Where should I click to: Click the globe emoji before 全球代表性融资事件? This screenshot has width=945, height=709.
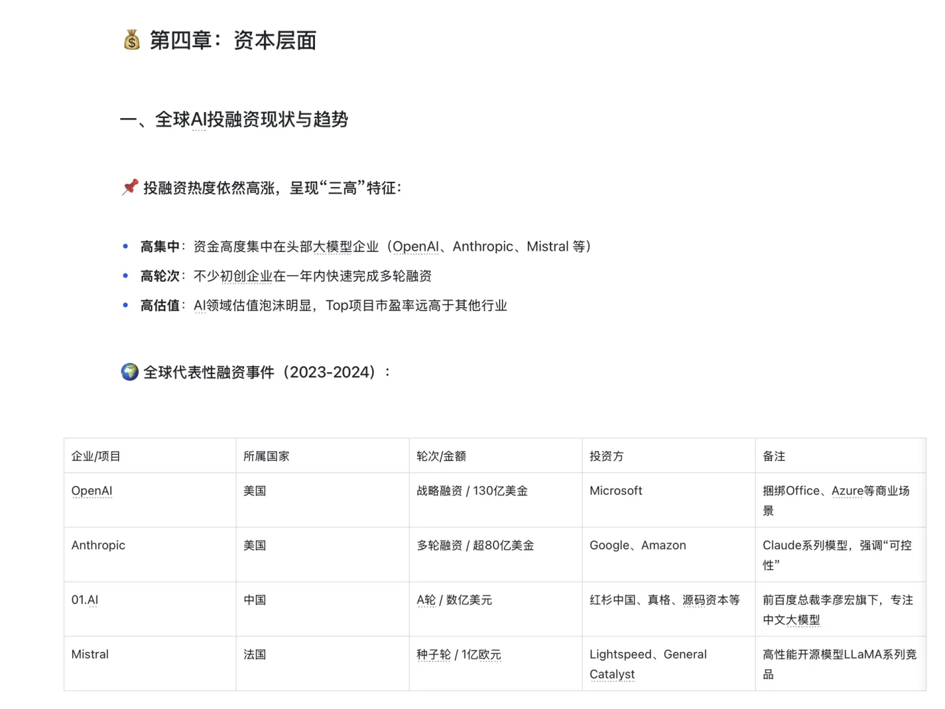tap(130, 372)
